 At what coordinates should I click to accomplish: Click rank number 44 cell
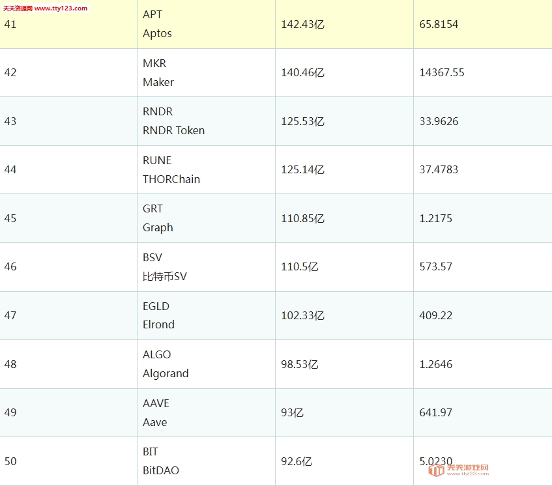(68, 169)
